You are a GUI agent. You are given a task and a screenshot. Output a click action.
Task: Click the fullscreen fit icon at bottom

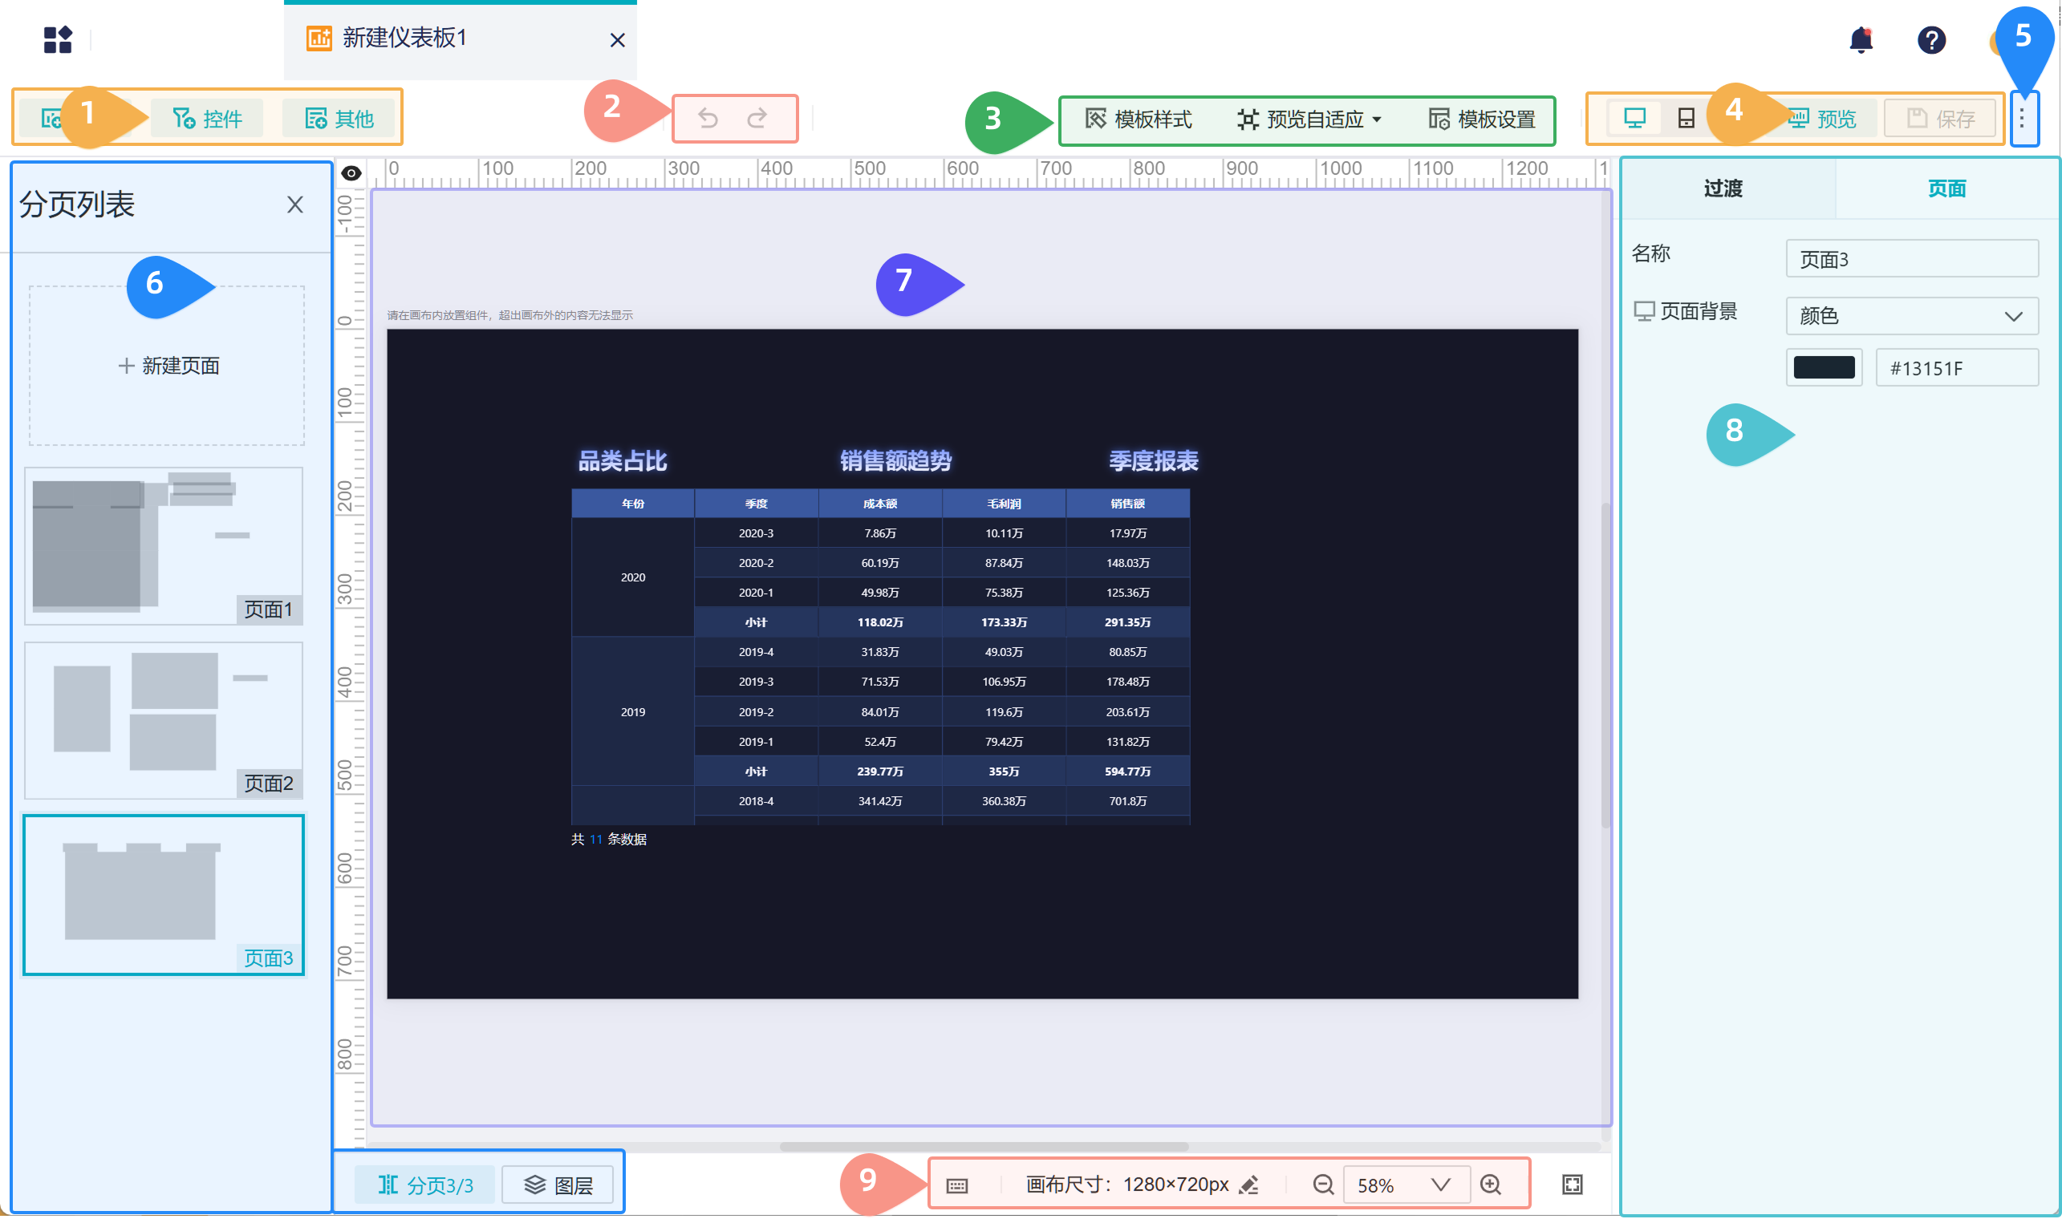1573,1185
